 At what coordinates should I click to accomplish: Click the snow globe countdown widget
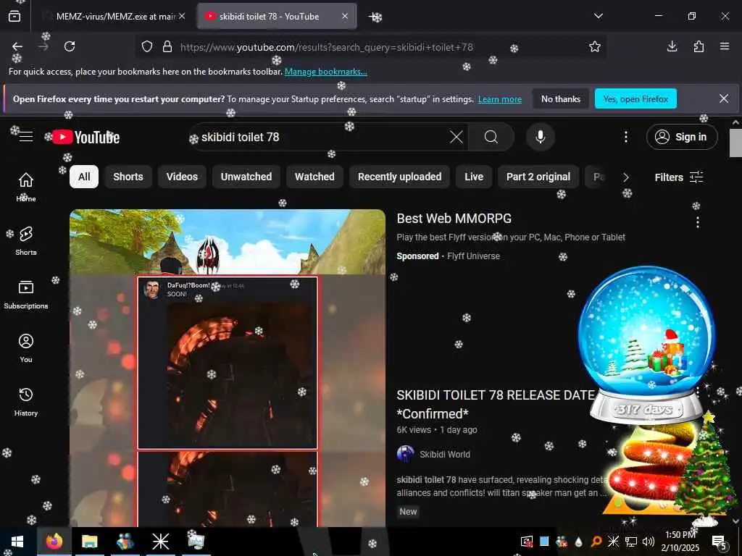point(646,345)
